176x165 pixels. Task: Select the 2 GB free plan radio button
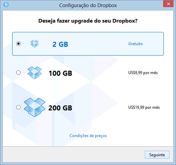18,44
